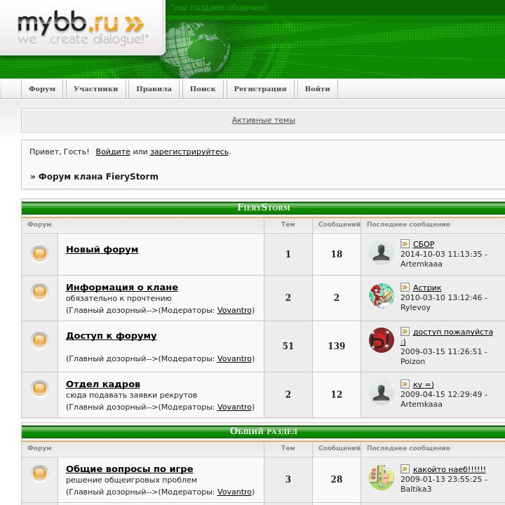This screenshot has height=505, width=505.
Task: Click Vovantro moderator link under Информация о клане
Action: [x=234, y=310]
